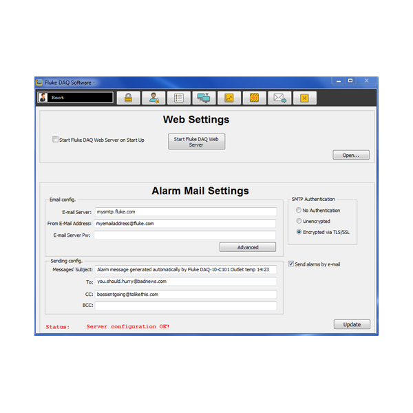Click the Update button

pyautogui.click(x=352, y=324)
